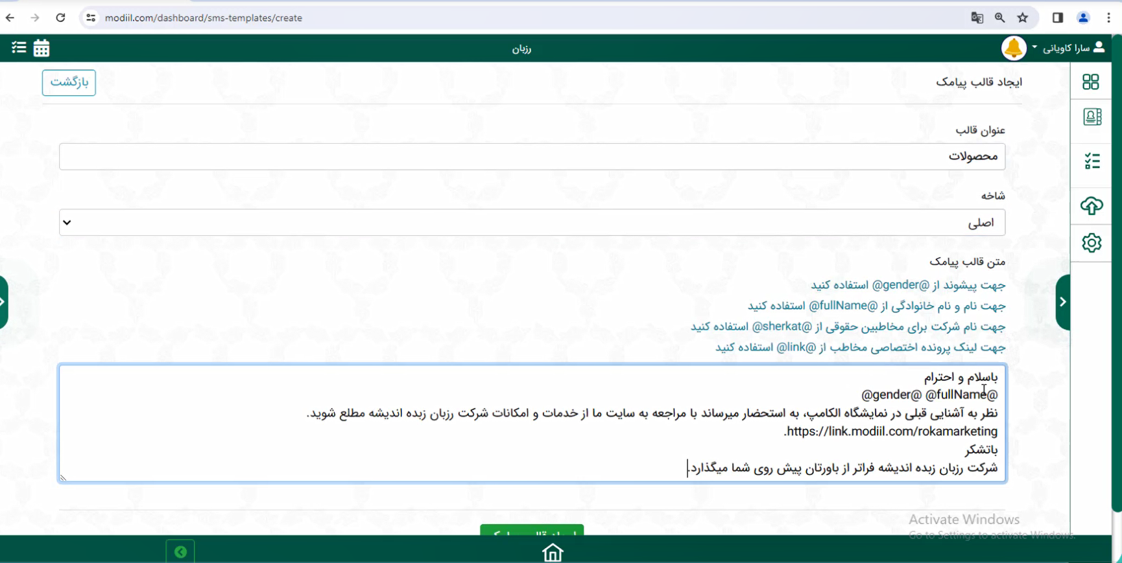
Task: Click the @fullName usage hint link
Action: 876,306
